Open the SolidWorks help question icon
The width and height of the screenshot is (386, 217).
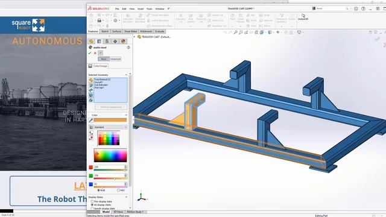[x=363, y=8]
